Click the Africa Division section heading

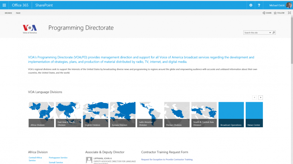[x=38, y=152]
